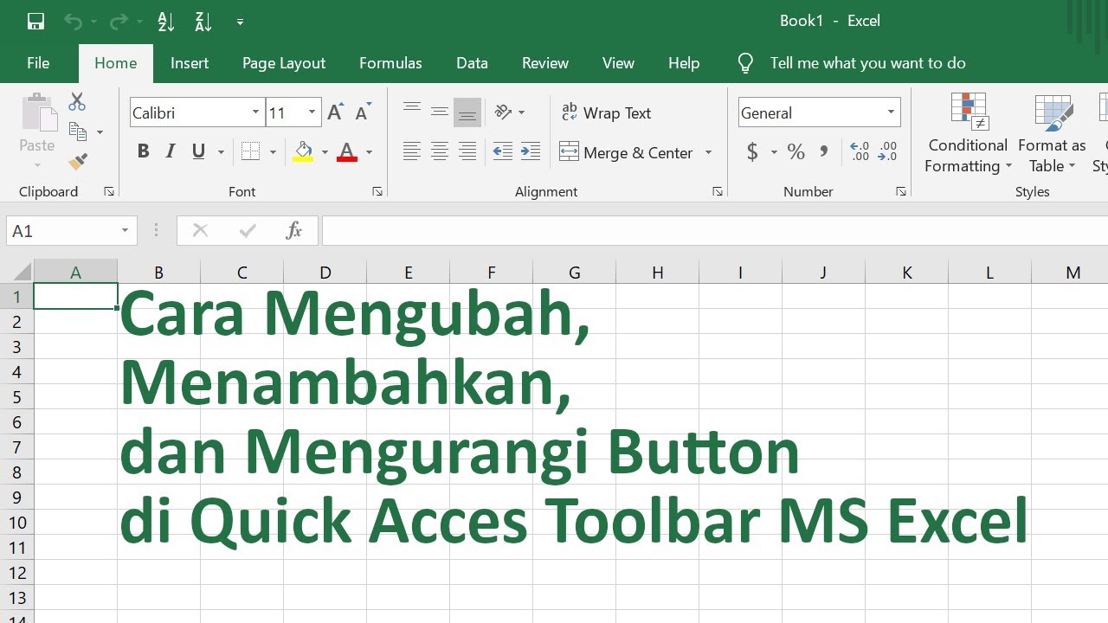The image size is (1108, 623).
Task: Click Decrease Indent icon
Action: [x=503, y=152]
